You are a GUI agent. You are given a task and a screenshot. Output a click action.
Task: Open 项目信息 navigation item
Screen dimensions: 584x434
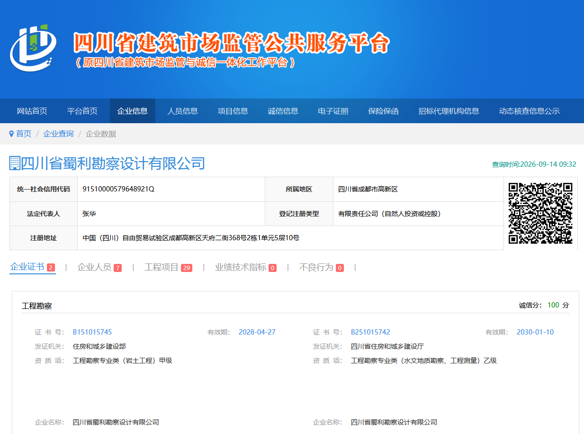click(233, 111)
